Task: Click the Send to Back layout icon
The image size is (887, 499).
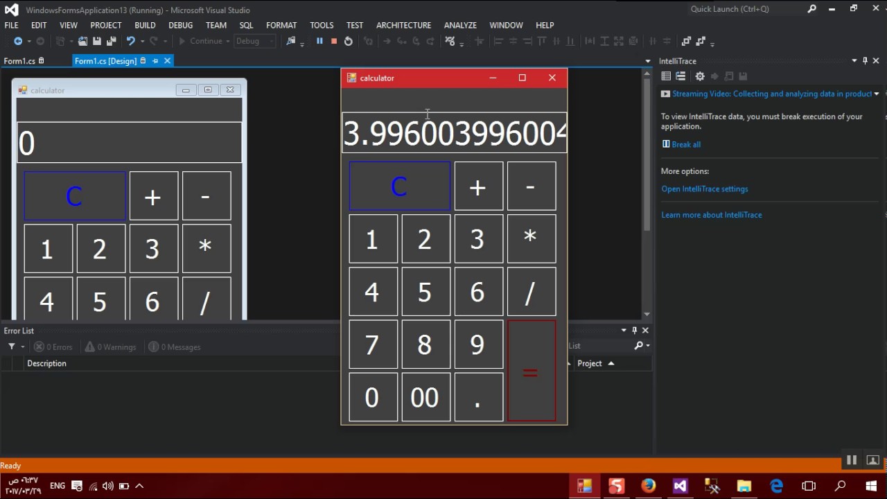Action: [701, 42]
